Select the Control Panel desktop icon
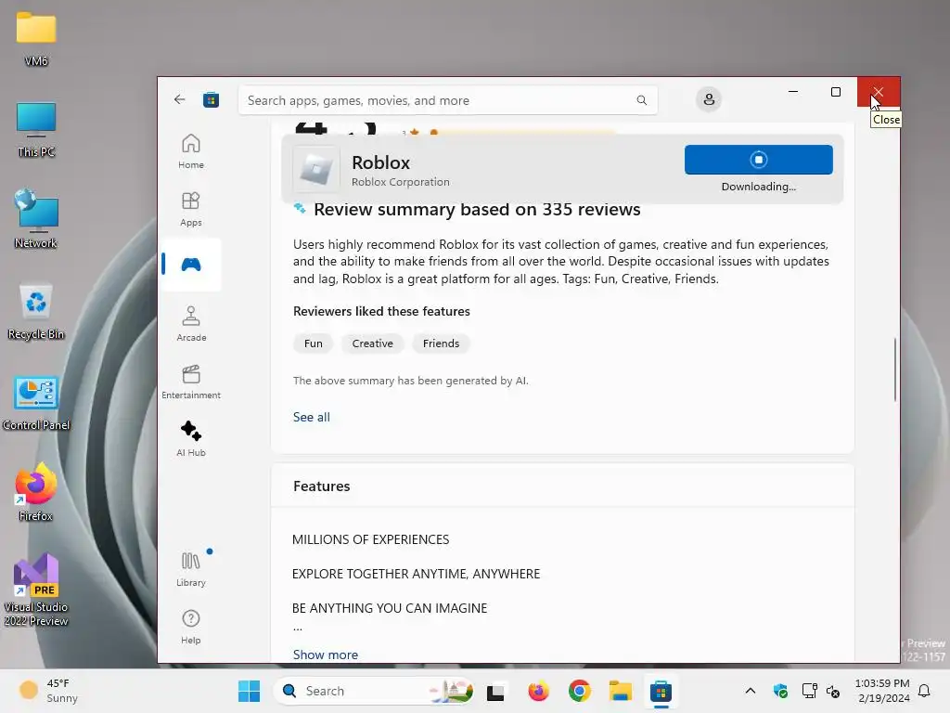The image size is (950, 713). [x=36, y=403]
